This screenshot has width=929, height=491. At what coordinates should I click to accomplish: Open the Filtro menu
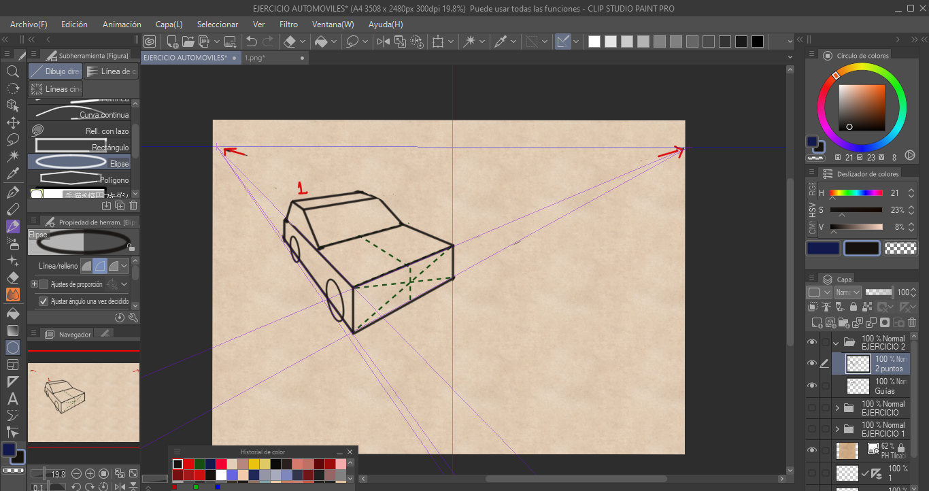pyautogui.click(x=288, y=24)
